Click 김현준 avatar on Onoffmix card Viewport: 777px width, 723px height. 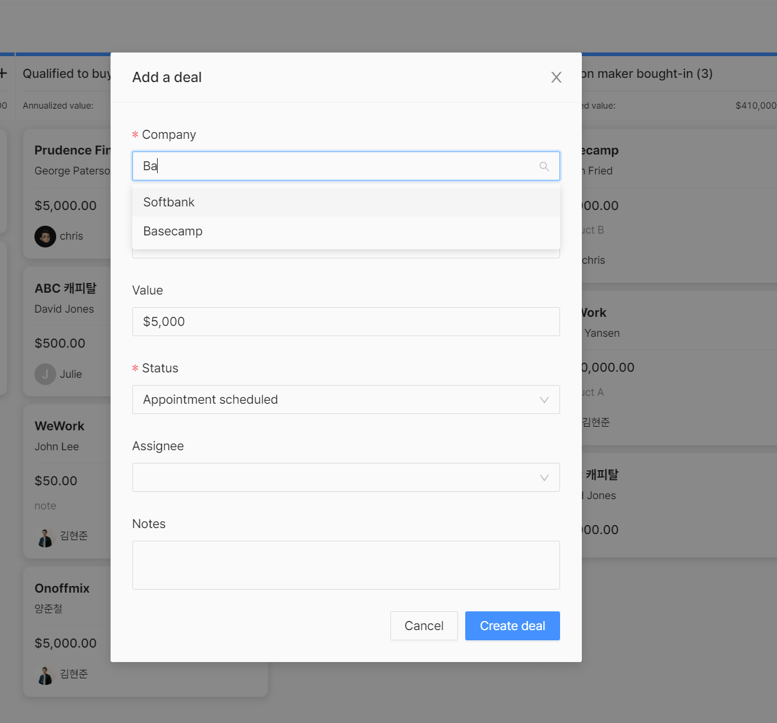[45, 674]
